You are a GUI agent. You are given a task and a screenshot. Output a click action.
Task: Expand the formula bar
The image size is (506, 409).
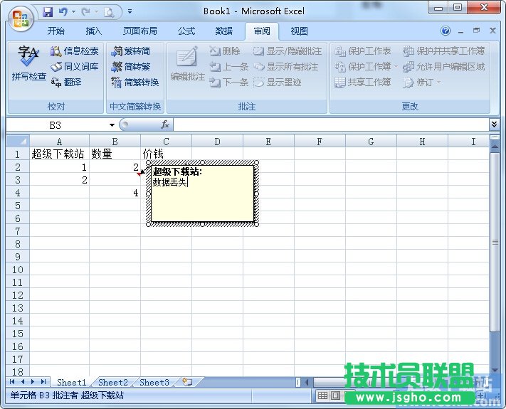495,124
